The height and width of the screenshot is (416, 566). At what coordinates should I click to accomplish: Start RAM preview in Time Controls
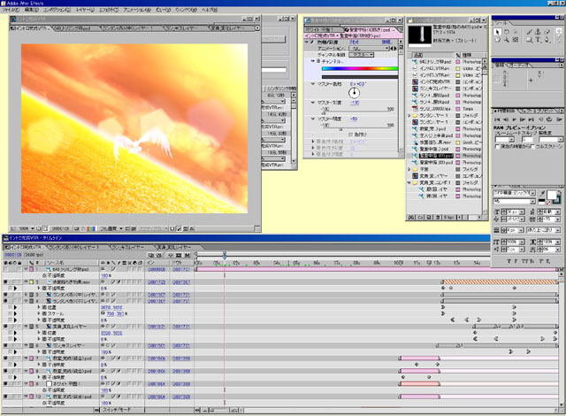coord(559,119)
